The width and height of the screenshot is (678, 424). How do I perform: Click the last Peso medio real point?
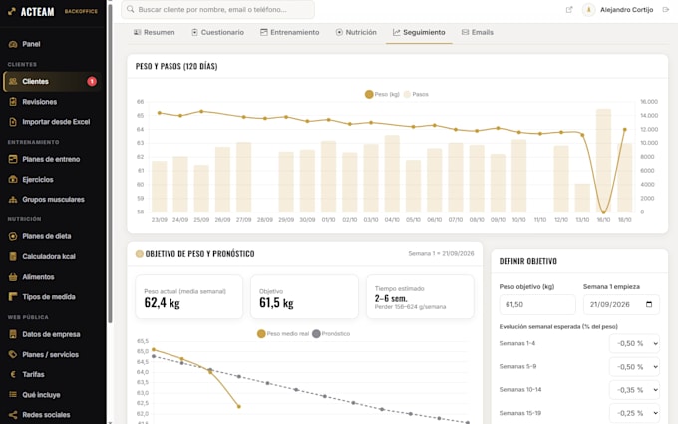pyautogui.click(x=239, y=406)
